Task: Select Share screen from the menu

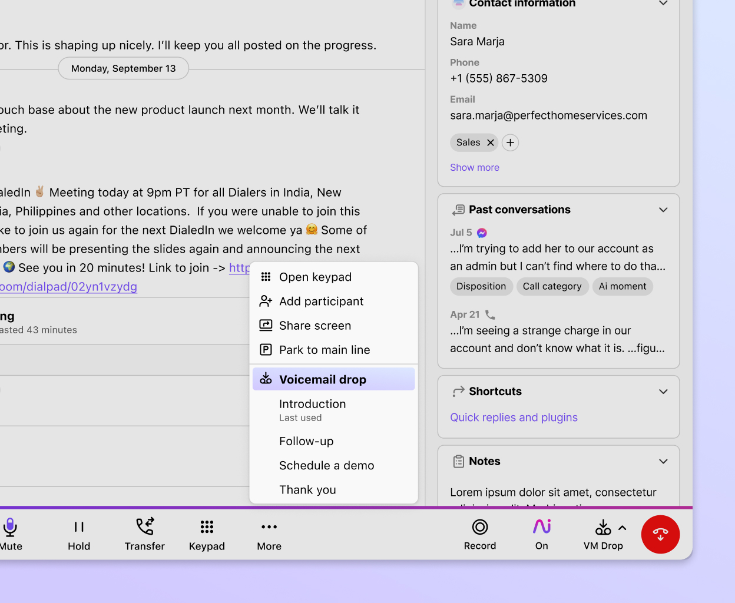Action: (x=314, y=325)
